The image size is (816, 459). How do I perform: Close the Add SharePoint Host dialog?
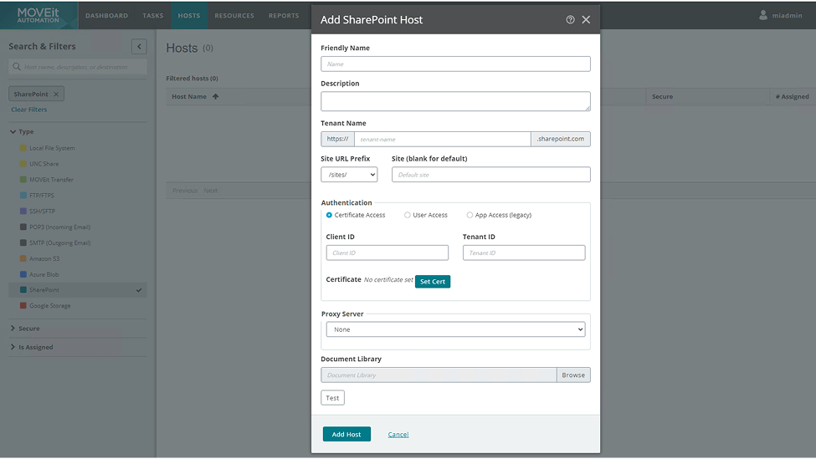[x=586, y=19]
